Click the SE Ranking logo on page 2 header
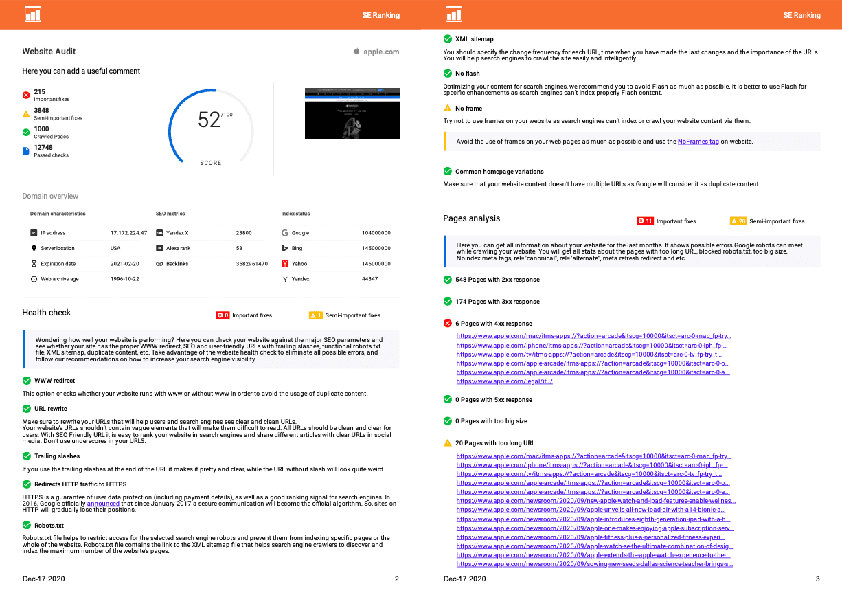Viewport: 842px width, 595px height. (33, 14)
